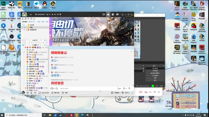Screen dimensions: 209x117
Task: Open the game emoji dropdown in chat input bar
Action: [53, 88]
